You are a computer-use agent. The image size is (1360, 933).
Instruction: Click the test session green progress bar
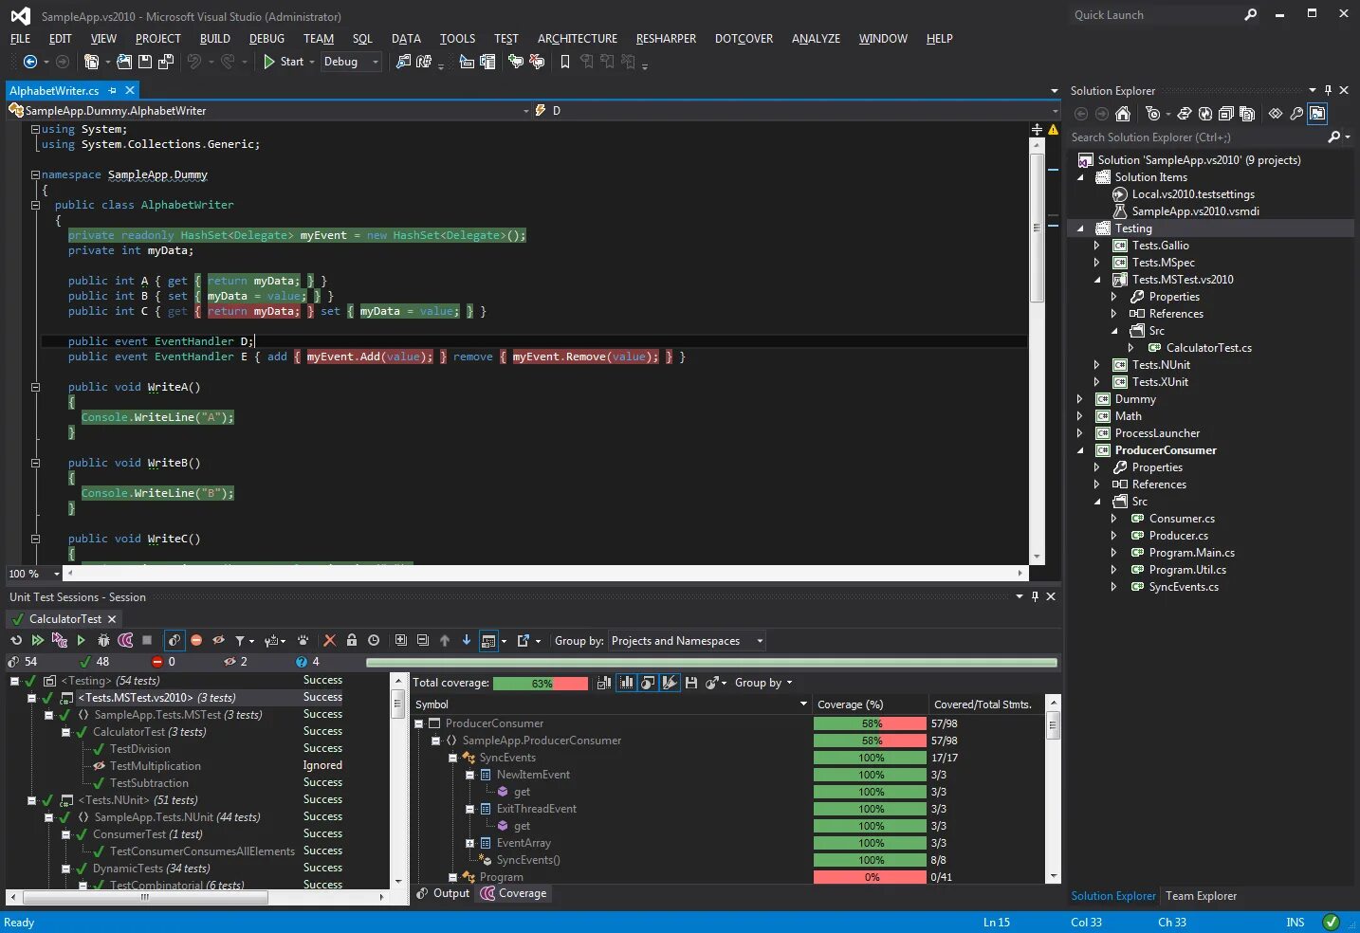(711, 663)
